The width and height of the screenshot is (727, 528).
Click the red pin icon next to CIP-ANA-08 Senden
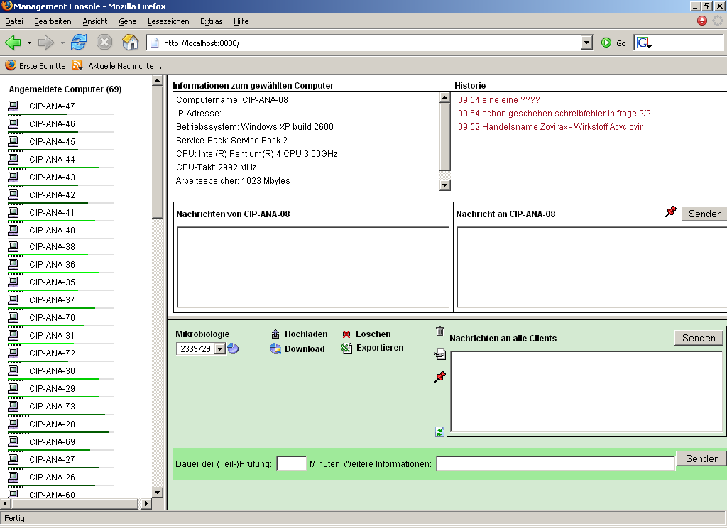point(670,211)
